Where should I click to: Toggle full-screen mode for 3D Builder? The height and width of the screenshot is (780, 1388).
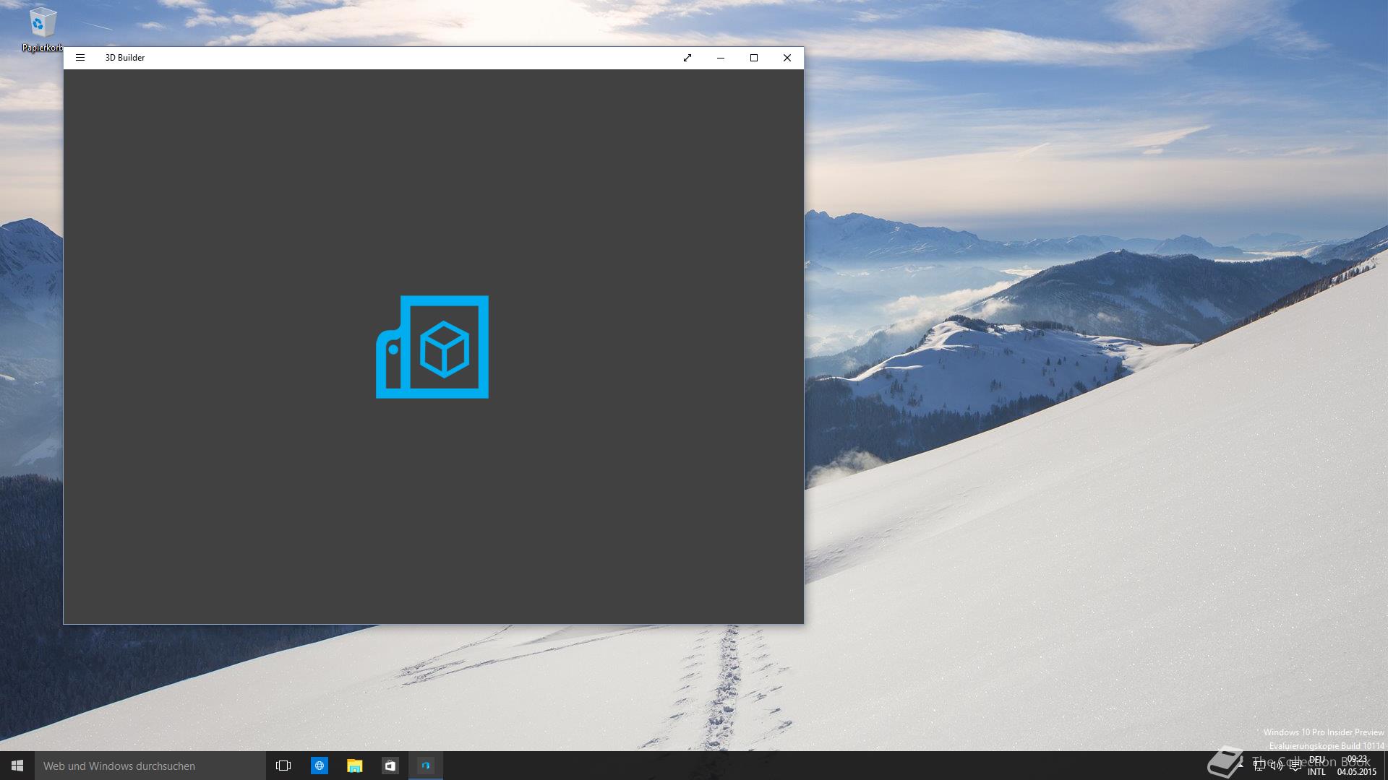(x=687, y=58)
